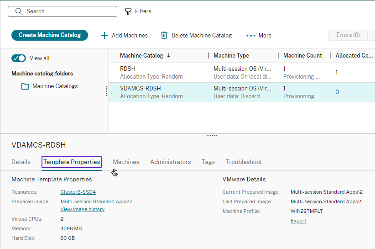Click the sort arrow beside Machine Catalog

[x=169, y=56]
